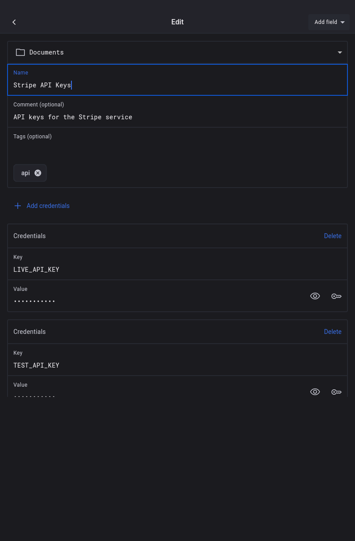The width and height of the screenshot is (355, 541).
Task: Open the Add field dropdown
Action: point(329,22)
